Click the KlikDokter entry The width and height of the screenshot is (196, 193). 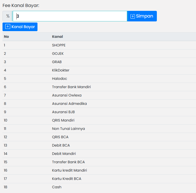tap(61, 70)
